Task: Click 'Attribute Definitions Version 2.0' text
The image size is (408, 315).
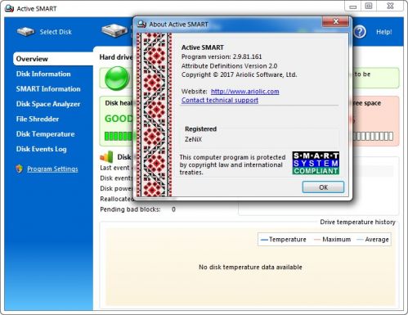Action: (x=229, y=66)
